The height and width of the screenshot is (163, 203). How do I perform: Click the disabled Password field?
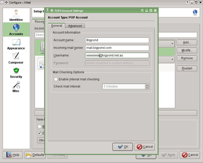click(x=117, y=63)
